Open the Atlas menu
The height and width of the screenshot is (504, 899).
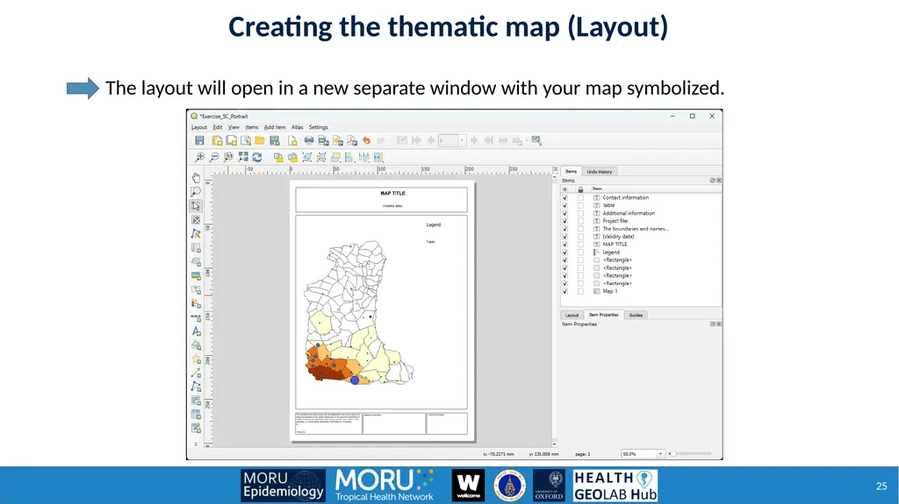click(x=297, y=127)
